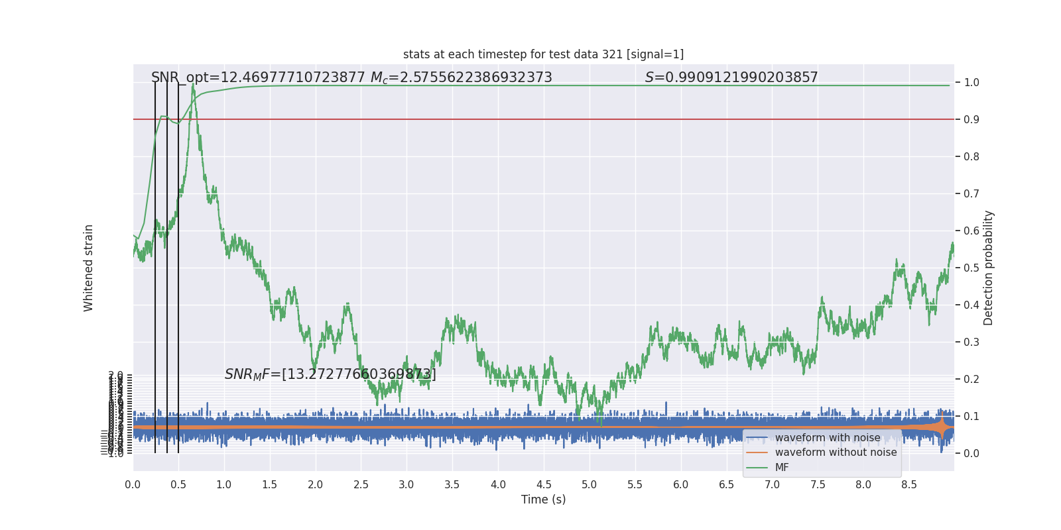Click the plot title about test data 321
Image resolution: width=1061 pixels, height=530 pixels.
543,54
